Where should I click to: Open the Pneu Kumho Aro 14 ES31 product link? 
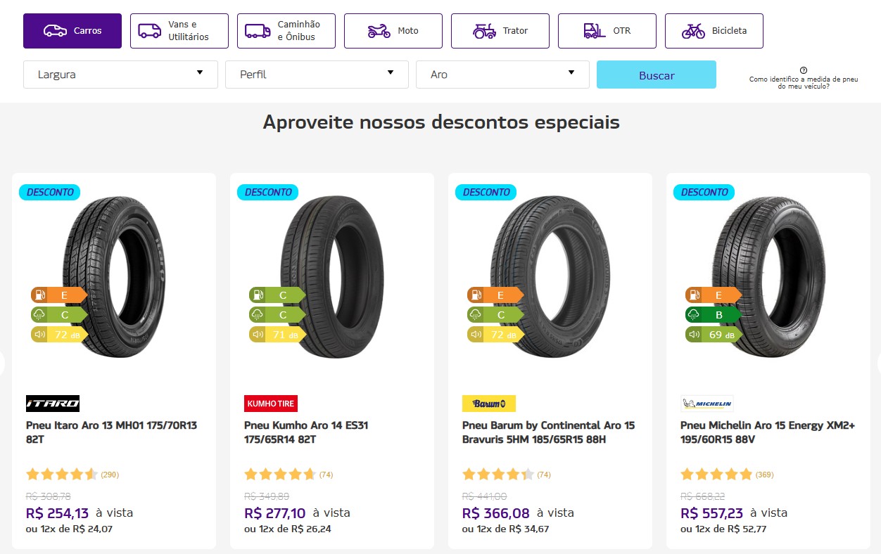pyautogui.click(x=306, y=432)
